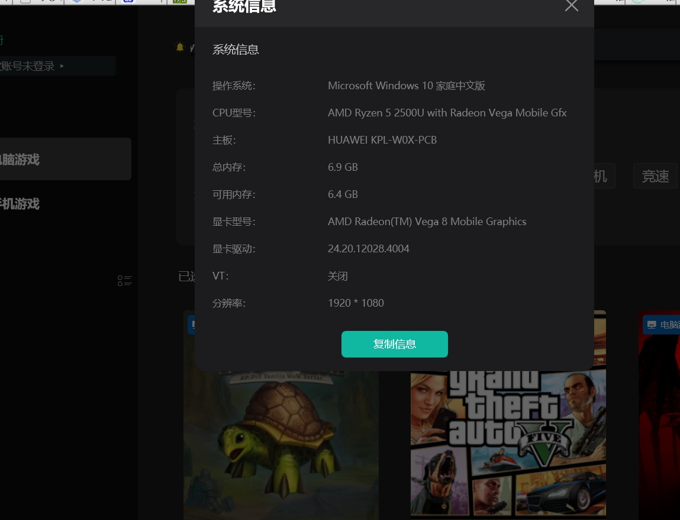Click the 1920 * 1080 resolution value
The width and height of the screenshot is (680, 520).
pos(356,303)
